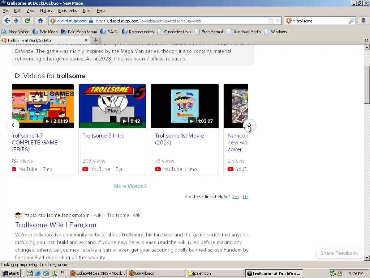Switch to CollabVM SearXNG Mozilla taskbar window
This screenshot has width=370, height=278.
(98, 273)
